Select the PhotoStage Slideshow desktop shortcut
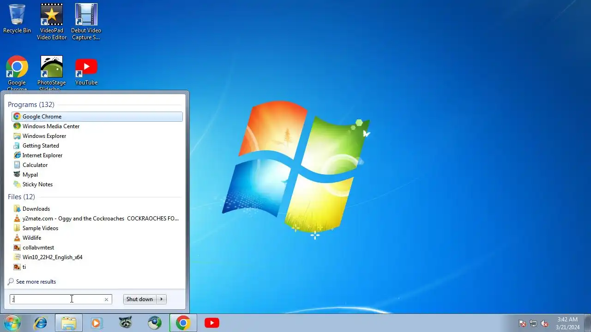591x332 pixels. pos(52,73)
